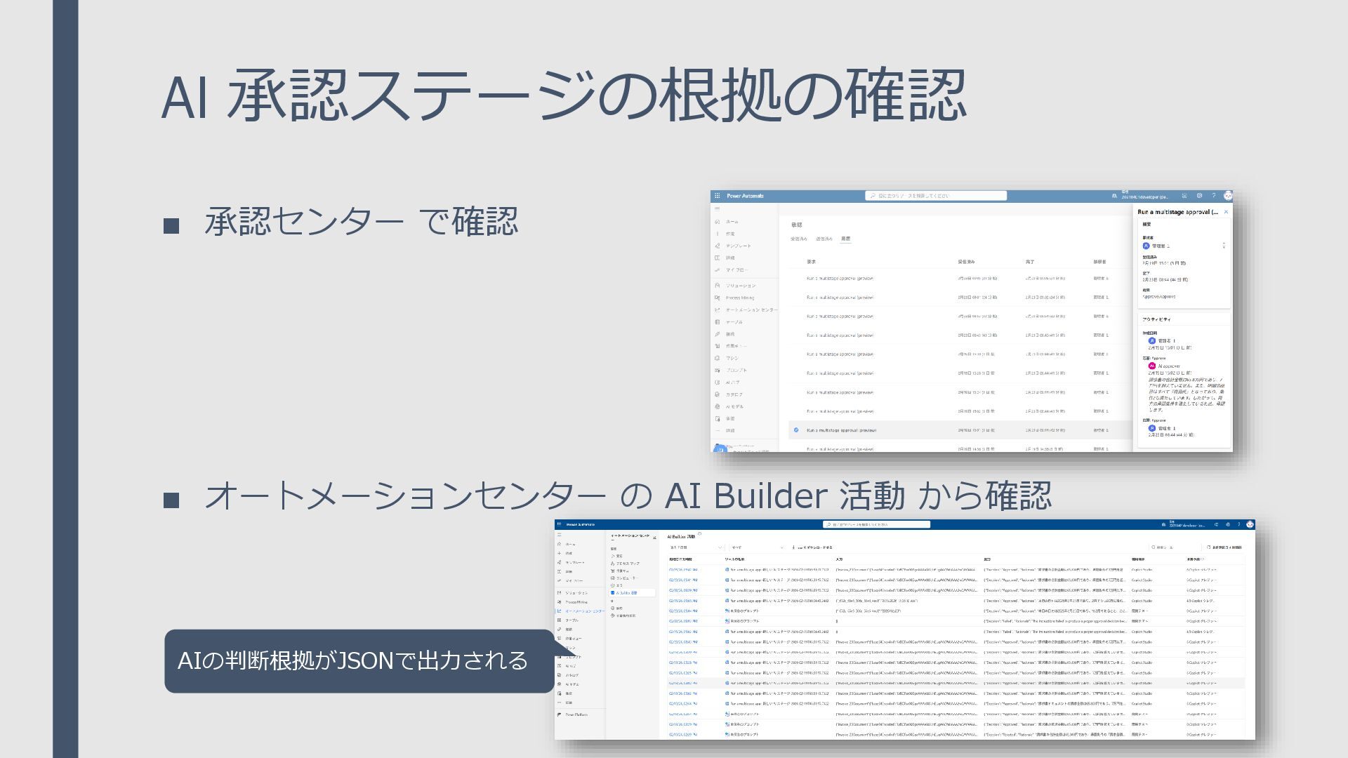Click user avatar in lower Power Automate header
The image size is (1348, 758).
[1250, 524]
